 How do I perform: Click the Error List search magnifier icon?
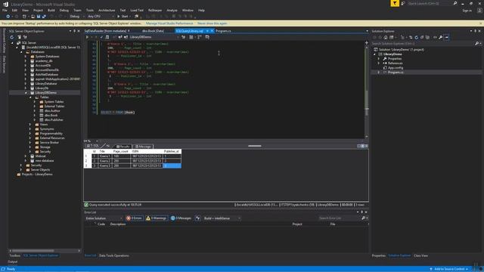point(363,218)
